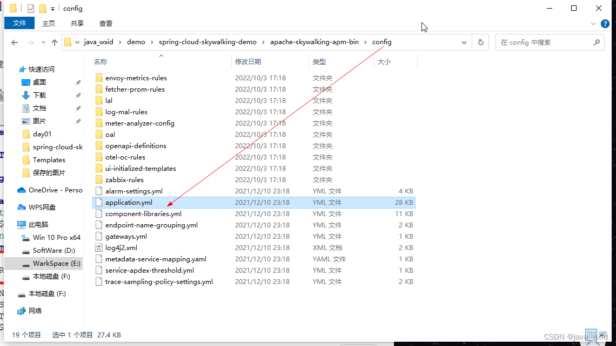Screen dimensions: 616x346
Task: Click the alarm-settings.yml file icon
Action: coord(99,191)
